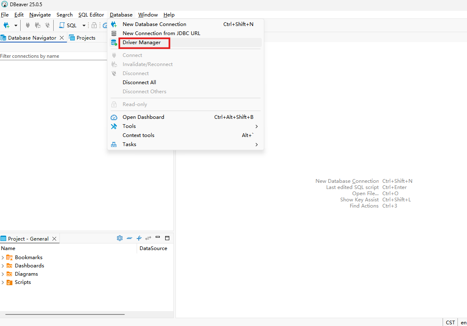Viewport: 467px width, 326px height.
Task: Click the New Database Connection plug icon in toolbar
Action: (6, 25)
